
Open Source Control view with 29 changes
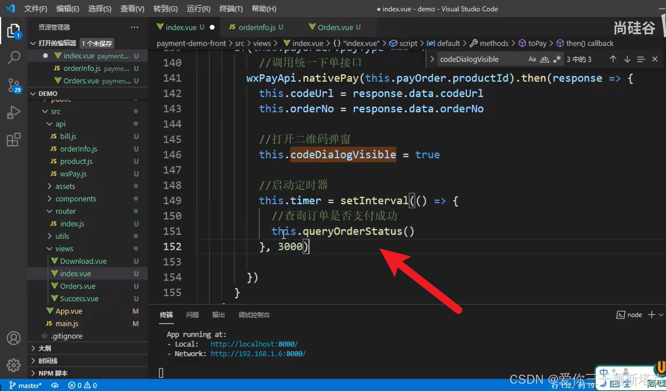14,85
